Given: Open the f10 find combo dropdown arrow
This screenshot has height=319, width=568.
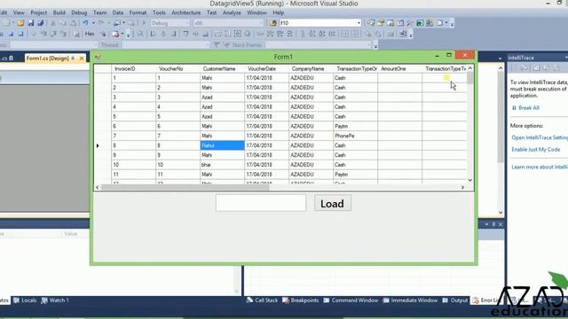Looking at the screenshot, I should click(x=359, y=23).
